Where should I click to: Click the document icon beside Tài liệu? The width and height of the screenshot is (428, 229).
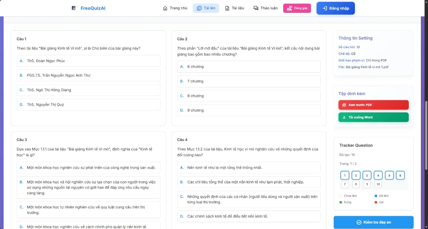227,8
